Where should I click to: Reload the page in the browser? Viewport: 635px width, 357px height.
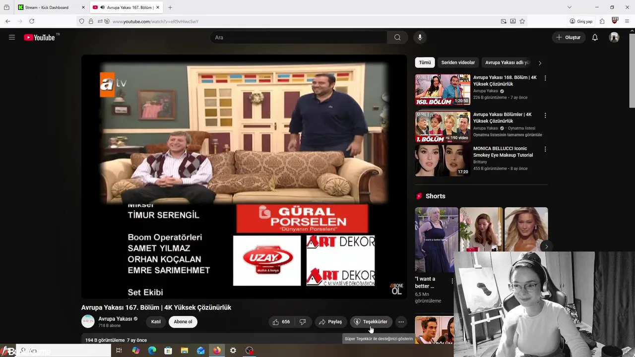[32, 21]
